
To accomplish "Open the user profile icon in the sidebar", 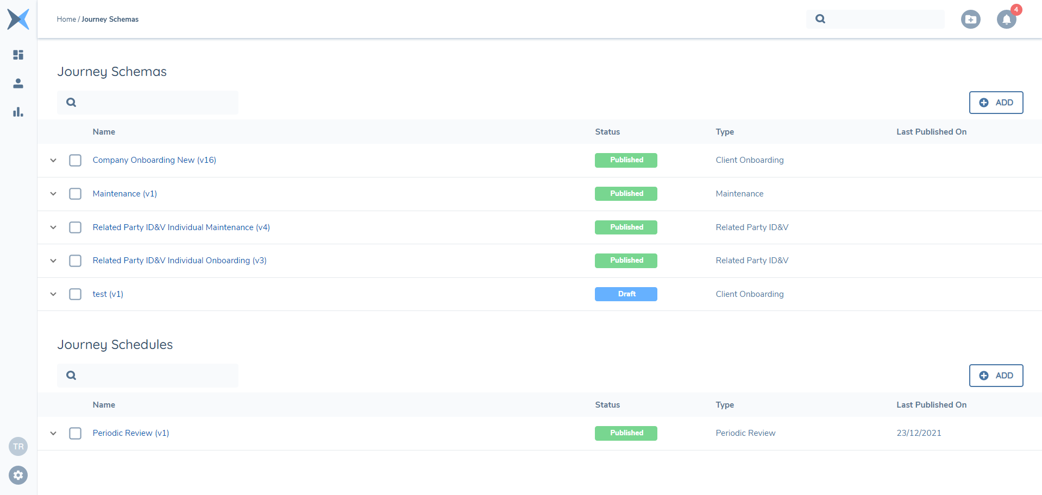I will [x=18, y=83].
